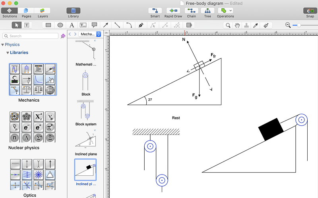Open the Mechanics library dropdown
Image resolution: width=318 pixels, height=198 pixels.
90,35
